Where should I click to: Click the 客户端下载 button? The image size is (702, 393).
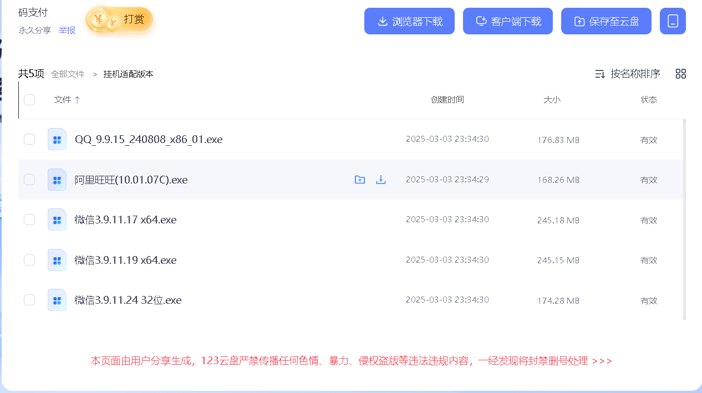coord(508,21)
